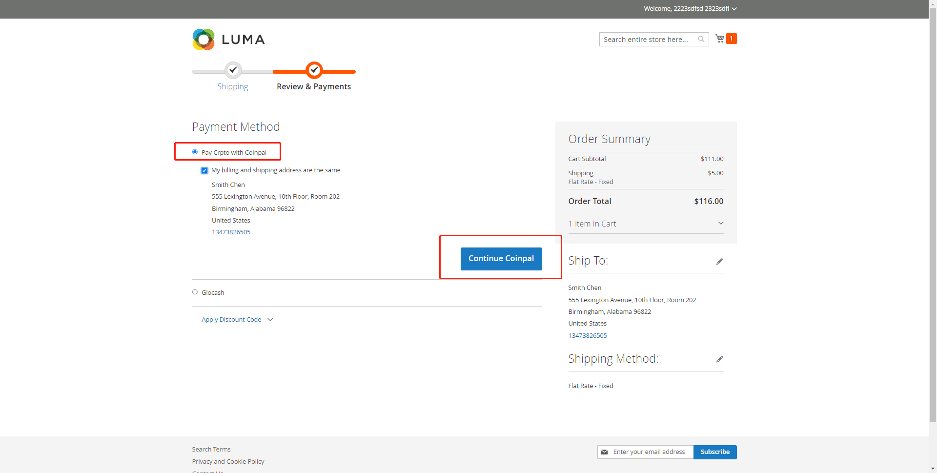
Task: Click the LUMA wordmark text
Action: 243,40
